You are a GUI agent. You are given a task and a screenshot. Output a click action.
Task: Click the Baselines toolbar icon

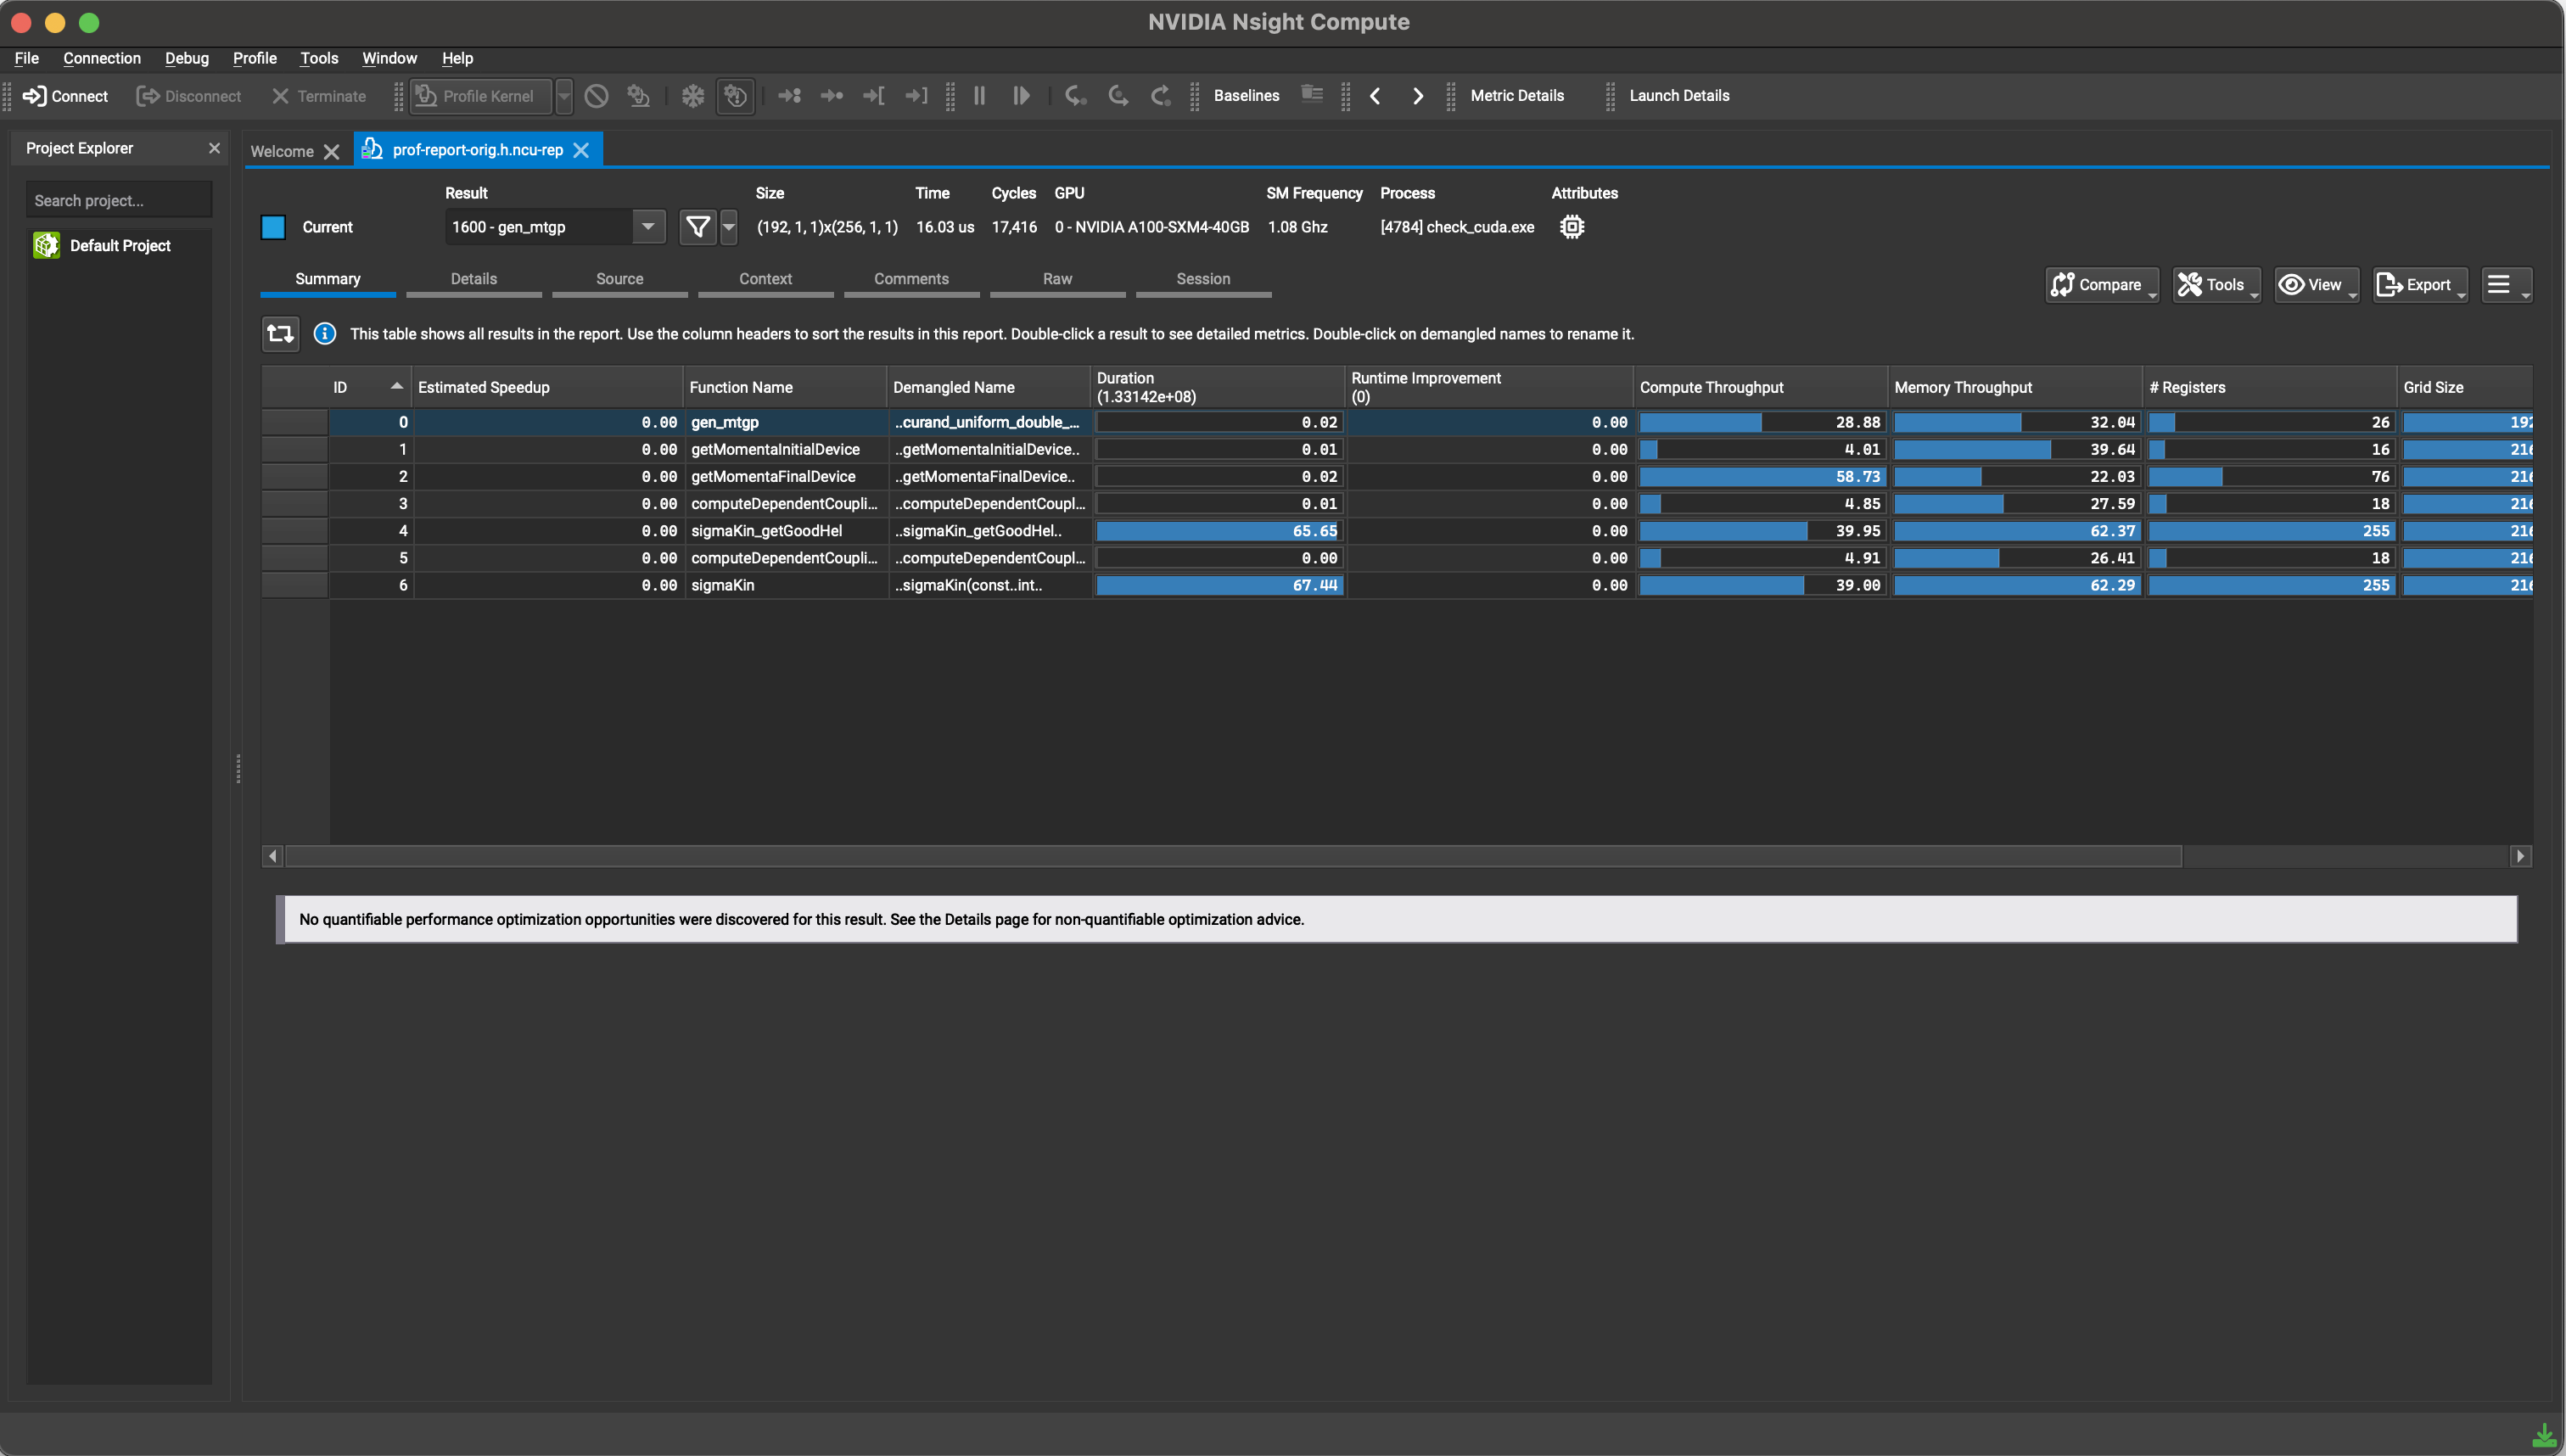[1246, 95]
